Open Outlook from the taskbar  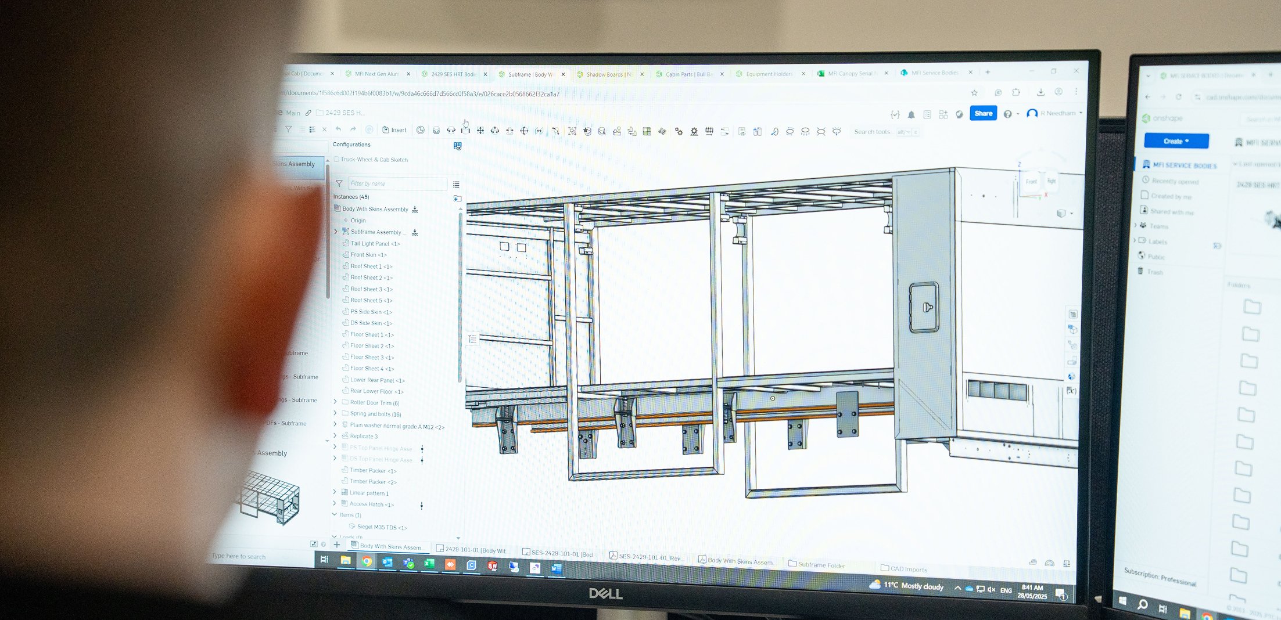click(387, 562)
